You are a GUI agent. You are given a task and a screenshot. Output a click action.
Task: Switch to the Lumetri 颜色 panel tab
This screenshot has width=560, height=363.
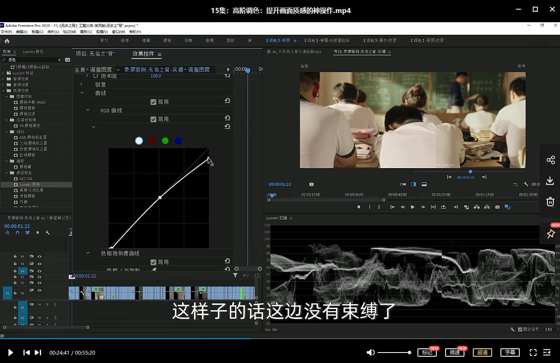(33, 52)
